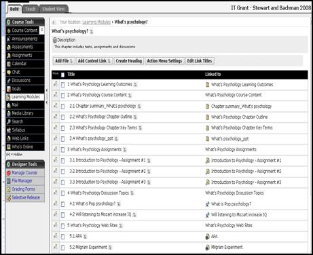Open action menu for 5.1 APA
This screenshot has width=313, height=255.
click(x=85, y=237)
